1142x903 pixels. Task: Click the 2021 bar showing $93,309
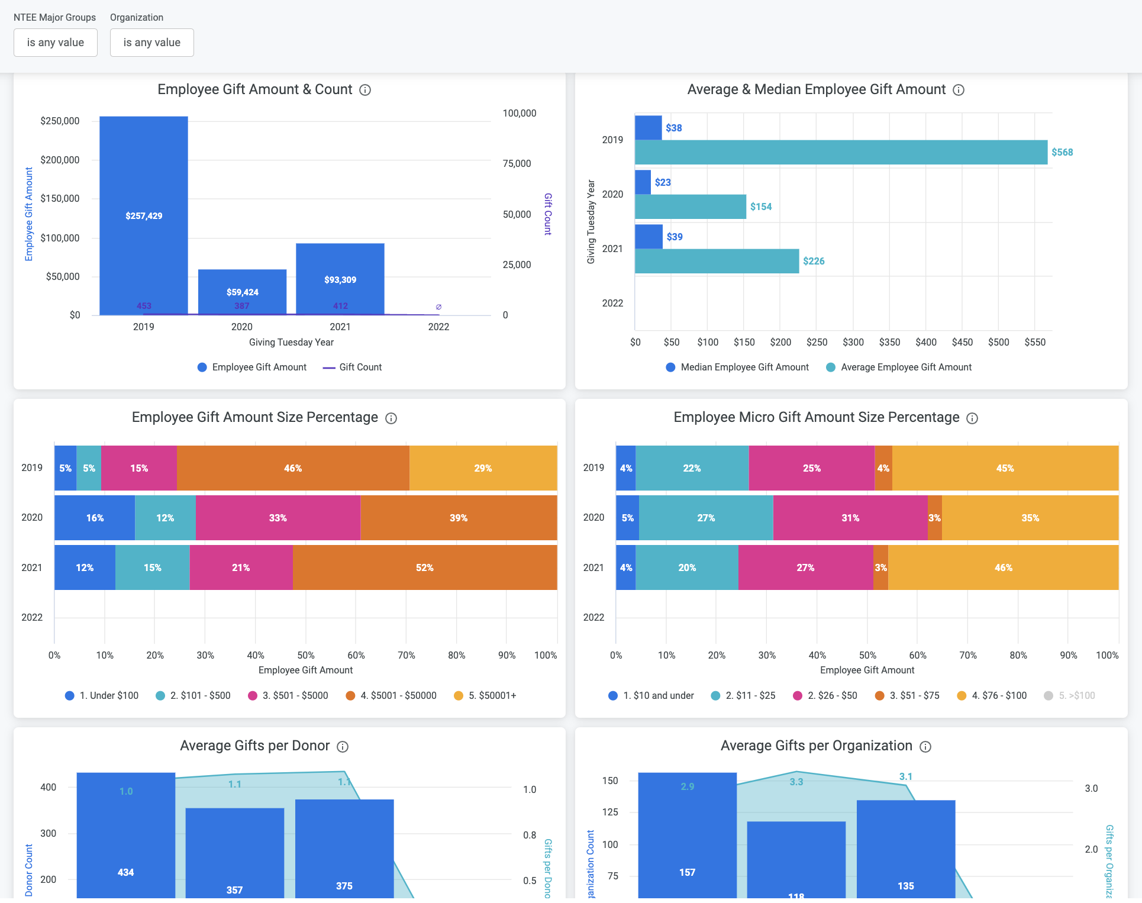point(340,279)
